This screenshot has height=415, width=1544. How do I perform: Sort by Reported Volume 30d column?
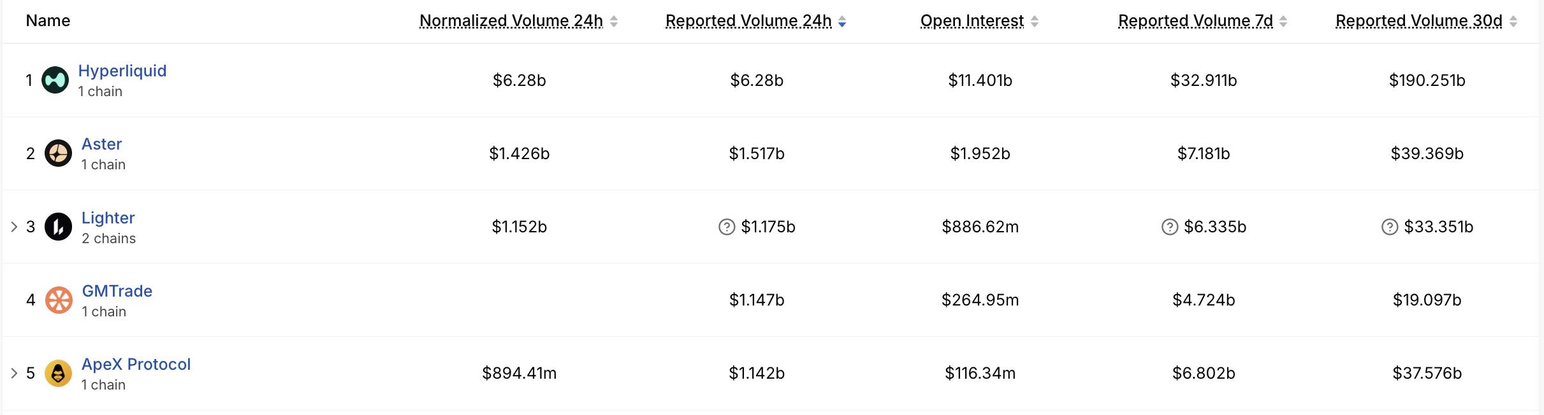point(1426,21)
